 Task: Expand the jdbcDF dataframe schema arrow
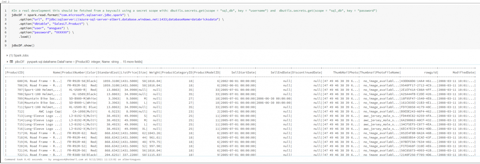tap(7, 62)
